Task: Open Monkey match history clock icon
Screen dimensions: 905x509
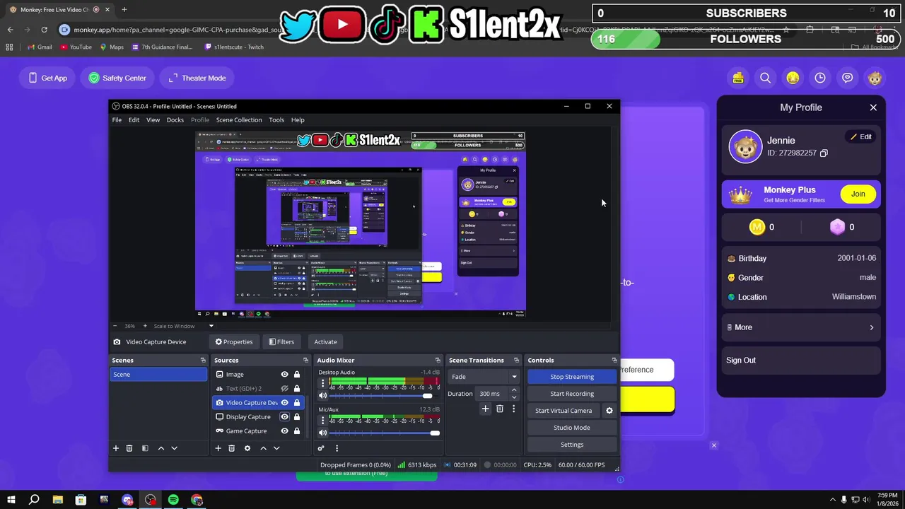Action: tap(820, 78)
